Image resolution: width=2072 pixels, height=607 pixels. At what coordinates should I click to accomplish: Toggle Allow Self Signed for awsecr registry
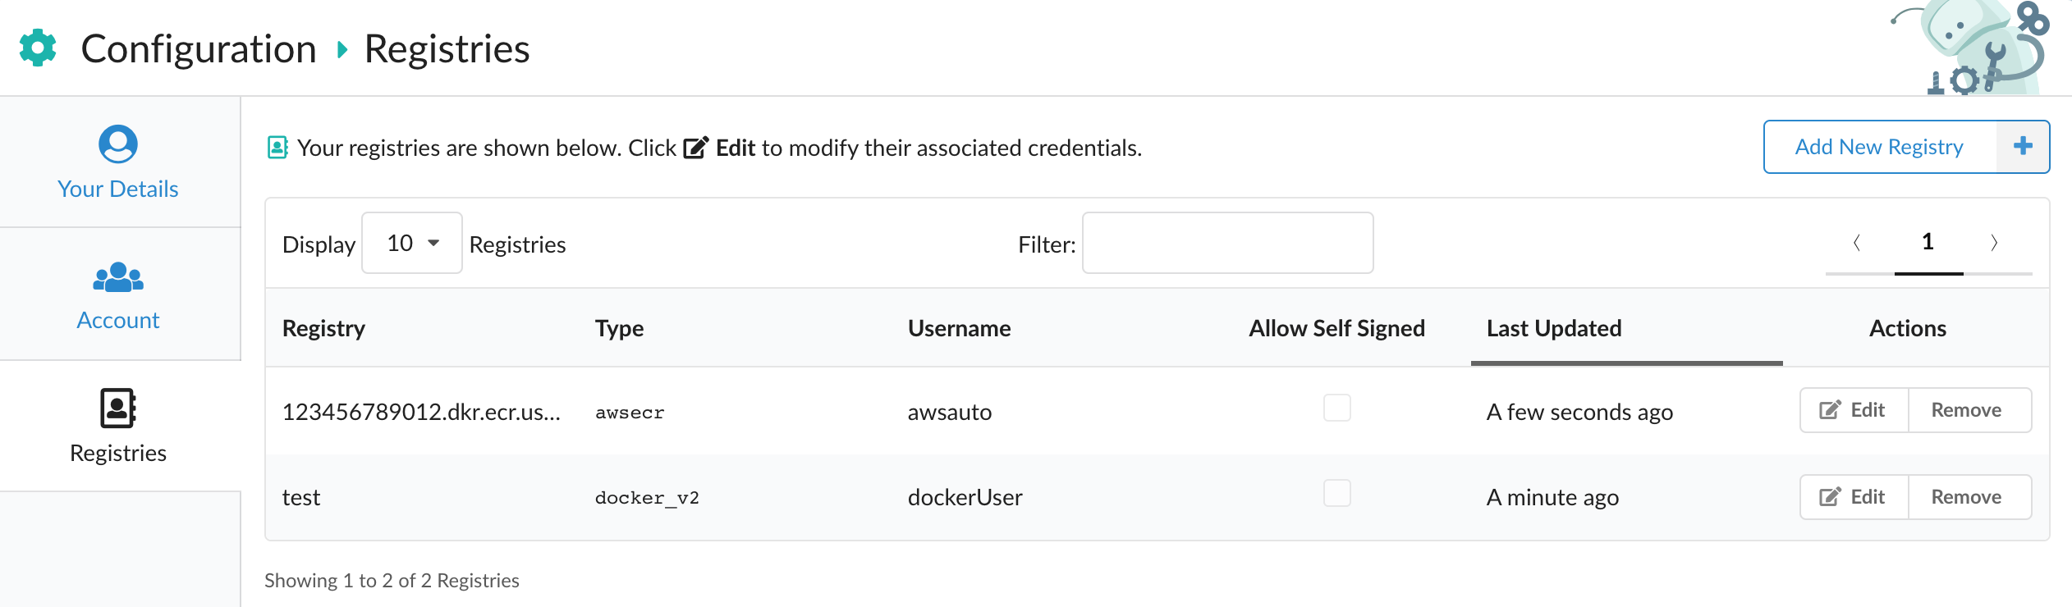point(1336,408)
